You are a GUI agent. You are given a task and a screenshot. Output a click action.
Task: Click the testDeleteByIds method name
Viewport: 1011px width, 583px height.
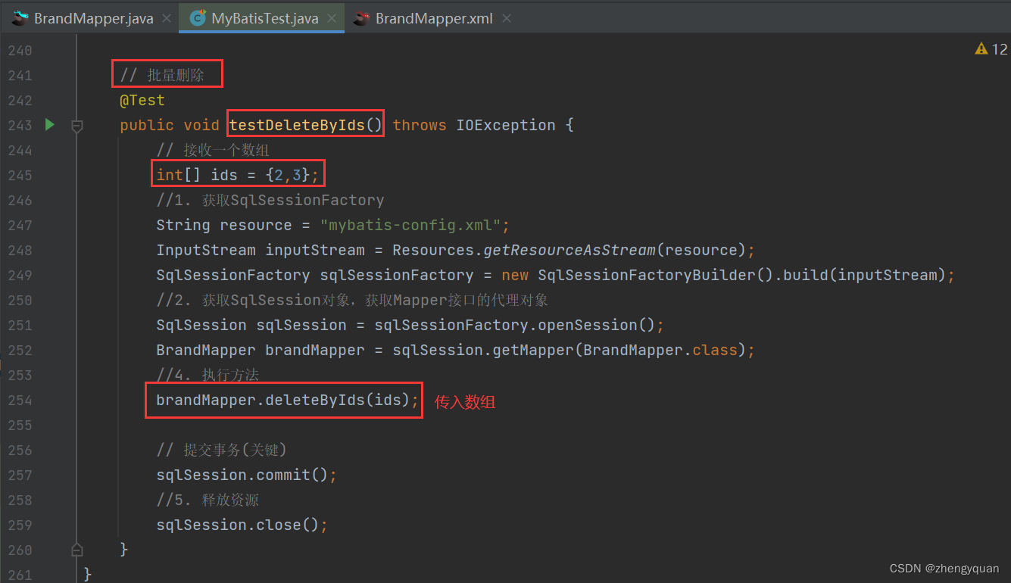(297, 125)
